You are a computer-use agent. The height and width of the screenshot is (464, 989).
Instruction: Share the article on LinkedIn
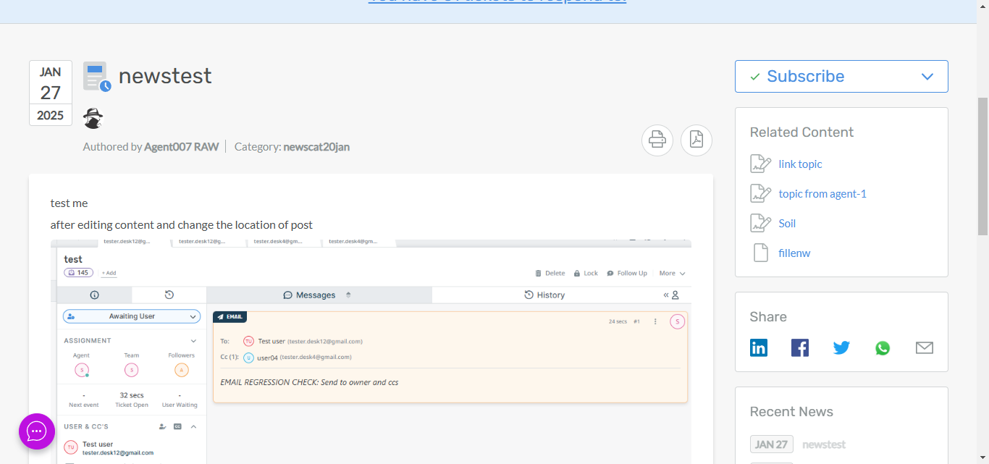tap(758, 348)
